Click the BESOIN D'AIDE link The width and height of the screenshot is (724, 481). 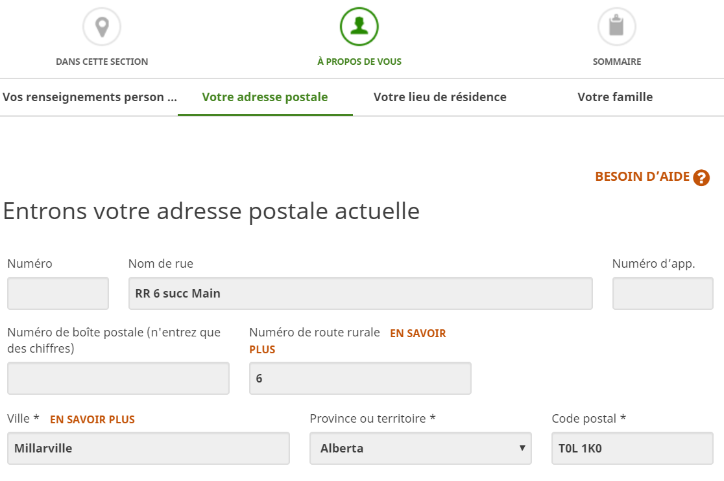coord(642,176)
